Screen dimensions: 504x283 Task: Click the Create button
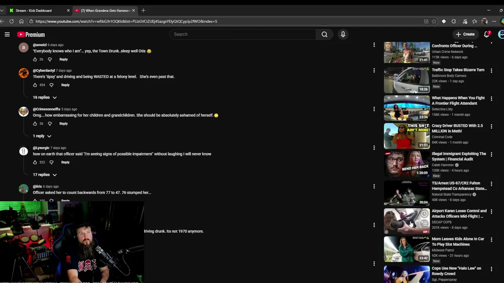point(465,34)
